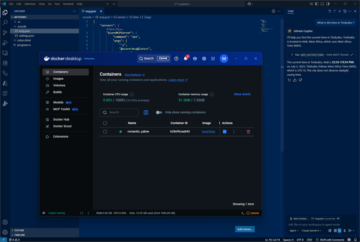Screen dimensions: 360x242
Task: Toggle Only show running containers
Action: click(x=159, y=112)
